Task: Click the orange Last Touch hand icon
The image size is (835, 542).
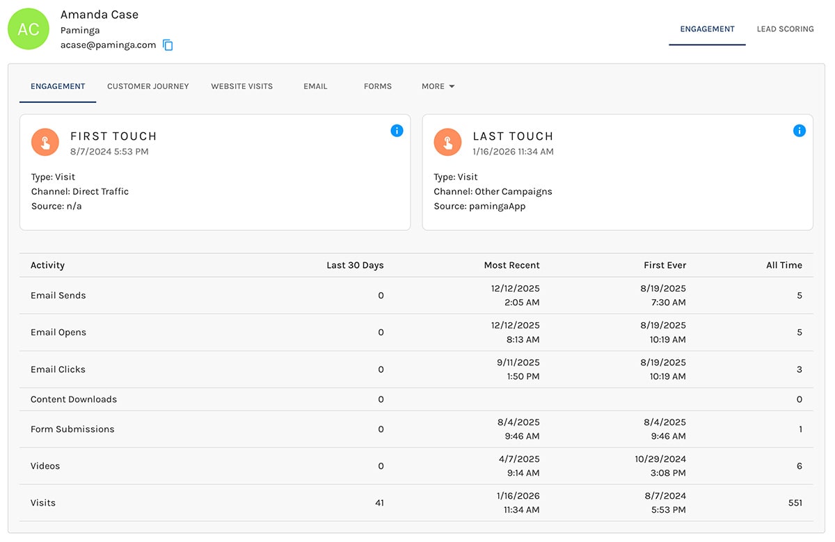Action: [447, 141]
